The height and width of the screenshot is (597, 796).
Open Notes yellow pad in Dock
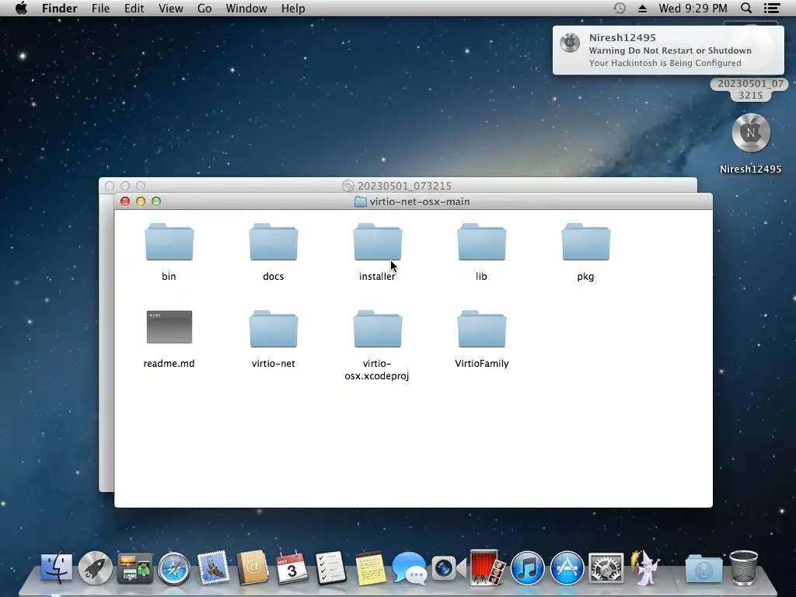[370, 567]
